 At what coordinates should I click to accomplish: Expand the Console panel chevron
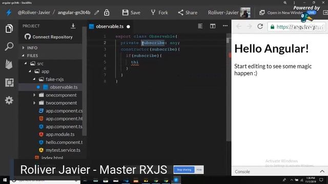click(322, 172)
